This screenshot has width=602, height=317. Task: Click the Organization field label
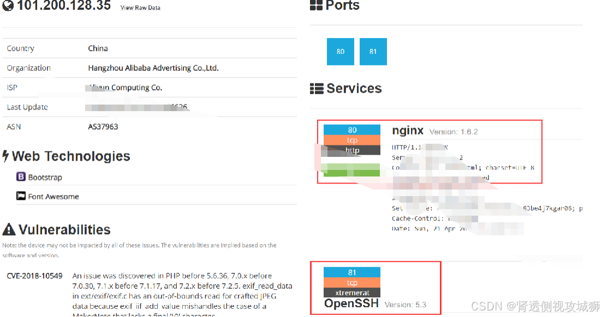pyautogui.click(x=28, y=68)
